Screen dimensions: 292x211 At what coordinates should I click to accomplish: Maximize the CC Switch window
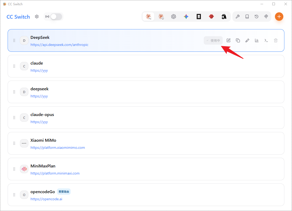274,4
